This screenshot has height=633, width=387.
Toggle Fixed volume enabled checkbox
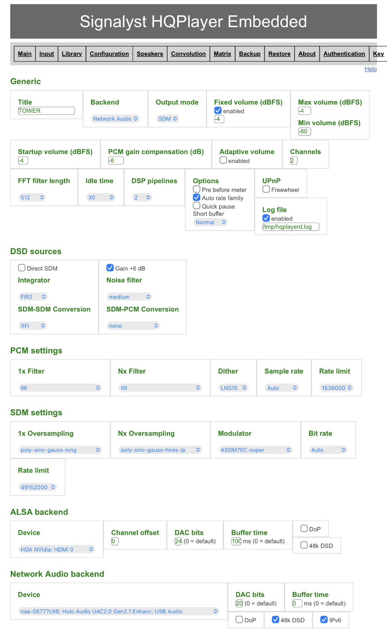218,111
